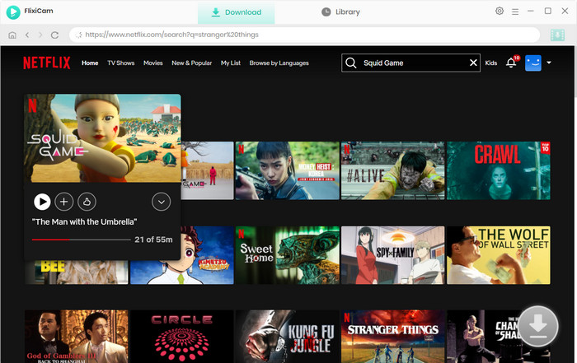Open the #Alive thumbnail
The width and height of the screenshot is (577, 363).
click(x=392, y=170)
